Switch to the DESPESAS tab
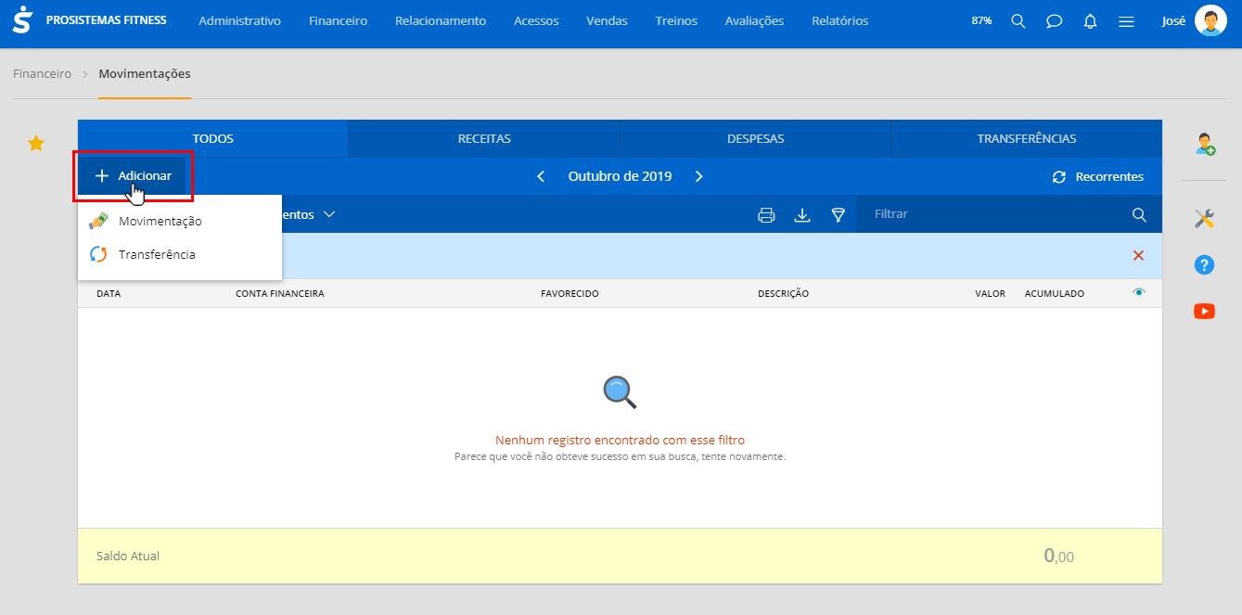The width and height of the screenshot is (1242, 615). tap(755, 138)
